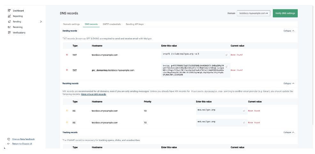Switch to the Domain settings tab
The image size is (315, 154).
click(x=71, y=24)
